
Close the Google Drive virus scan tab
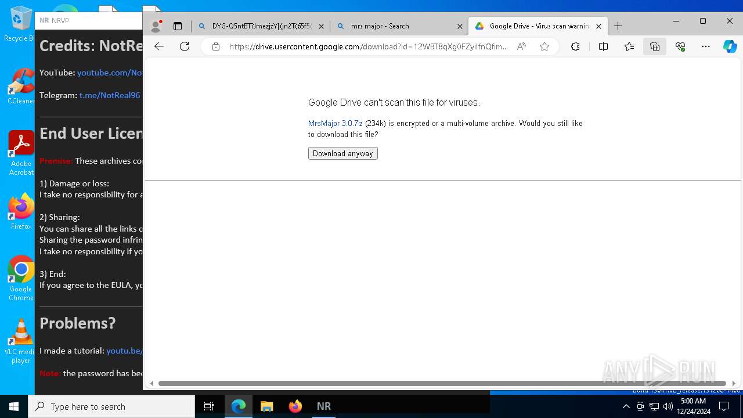click(598, 26)
